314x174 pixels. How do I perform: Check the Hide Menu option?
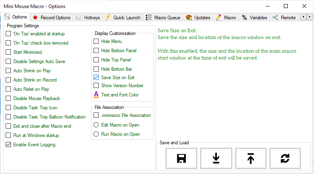96,41
